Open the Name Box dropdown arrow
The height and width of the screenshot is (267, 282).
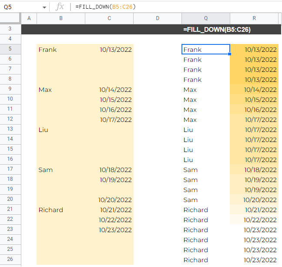click(44, 7)
